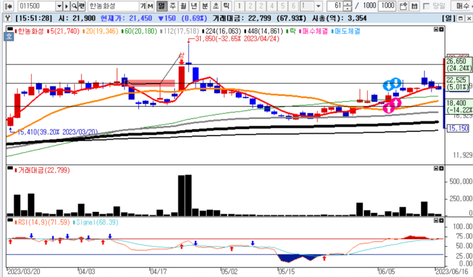Image resolution: width=473 pixels, height=277 pixels.
Task: Select the 년 yearly period
Action: pyautogui.click(x=194, y=5)
